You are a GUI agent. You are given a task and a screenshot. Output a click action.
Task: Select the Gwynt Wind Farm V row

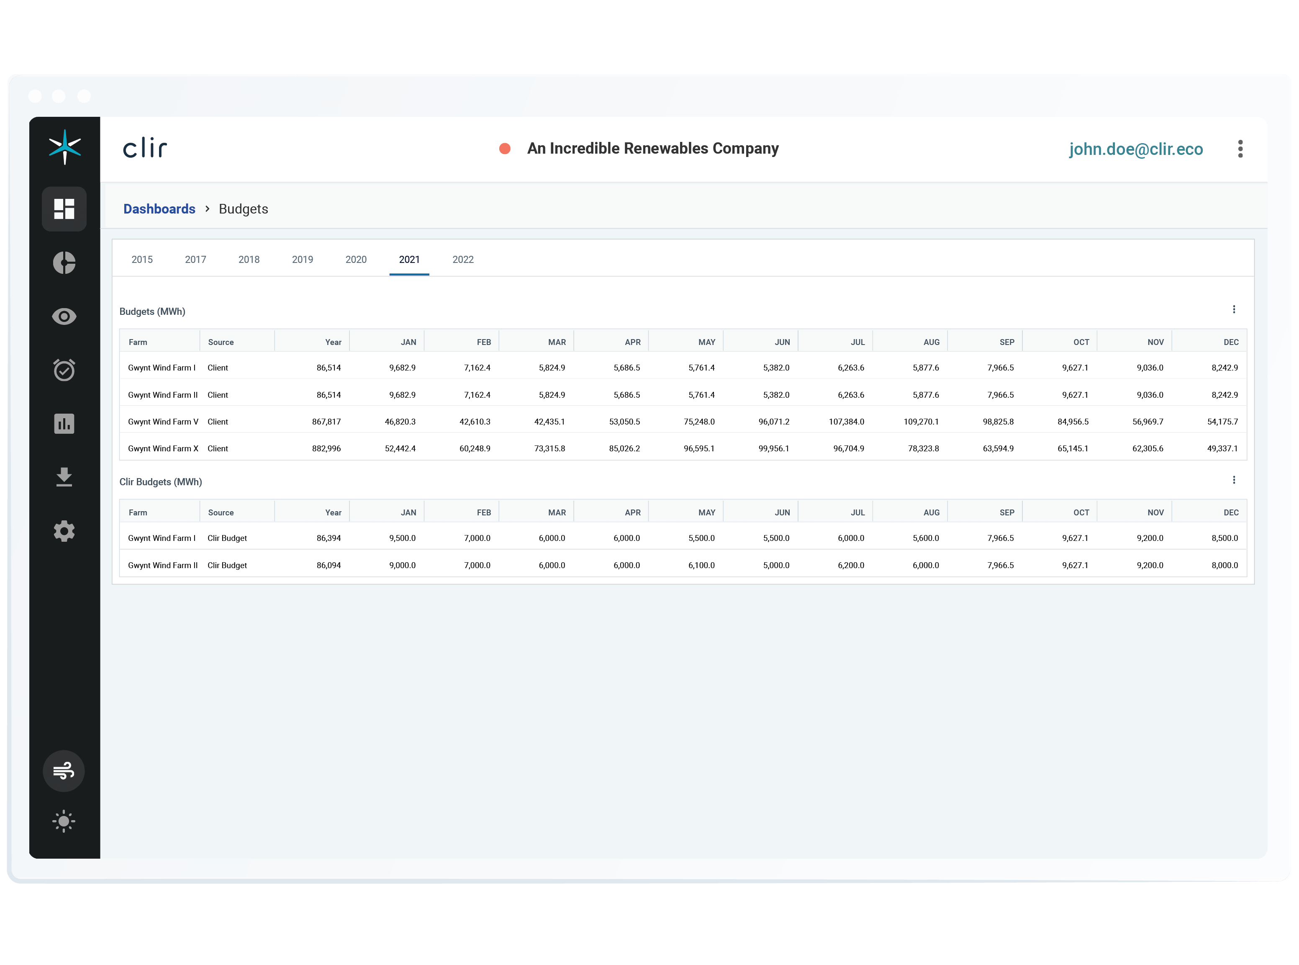point(163,421)
